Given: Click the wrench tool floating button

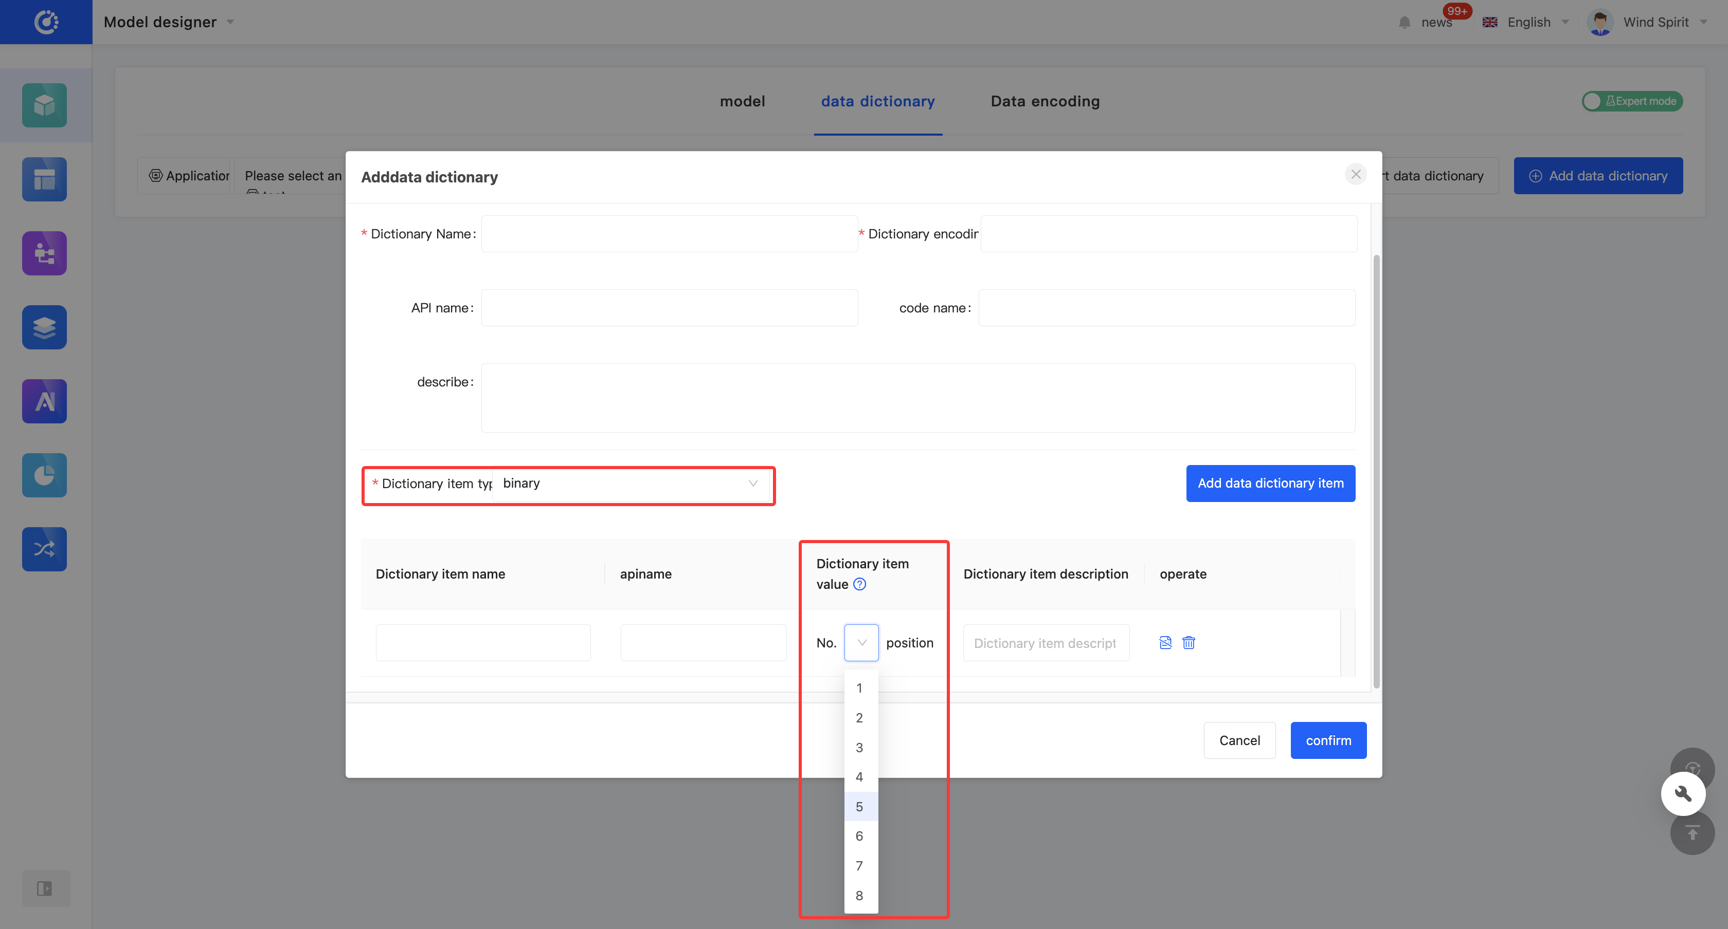Looking at the screenshot, I should pyautogui.click(x=1682, y=794).
